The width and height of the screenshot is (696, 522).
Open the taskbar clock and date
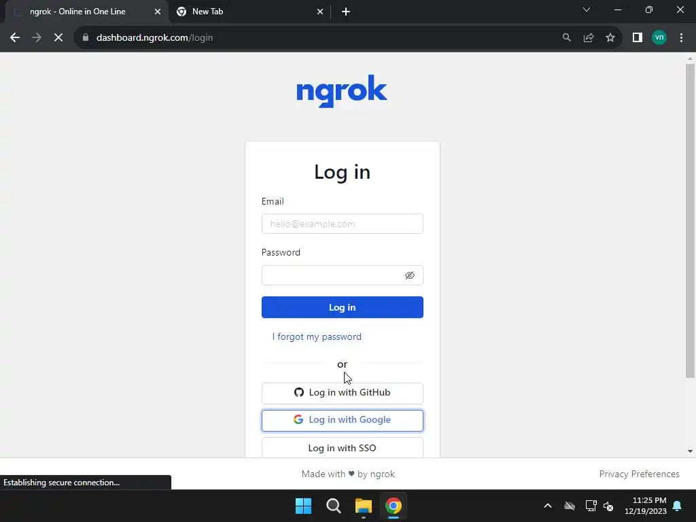pyautogui.click(x=646, y=506)
